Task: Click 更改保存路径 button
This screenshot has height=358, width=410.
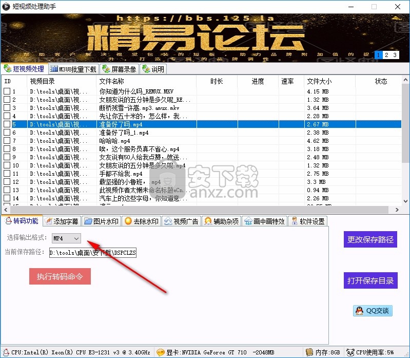Action: pos(370,239)
